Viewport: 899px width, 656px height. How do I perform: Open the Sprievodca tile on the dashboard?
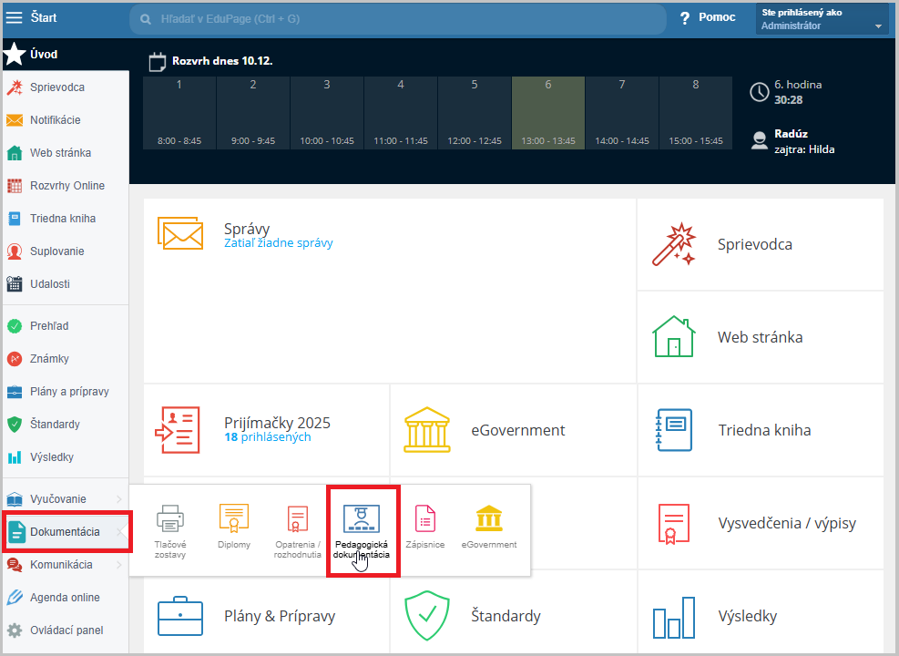click(761, 244)
